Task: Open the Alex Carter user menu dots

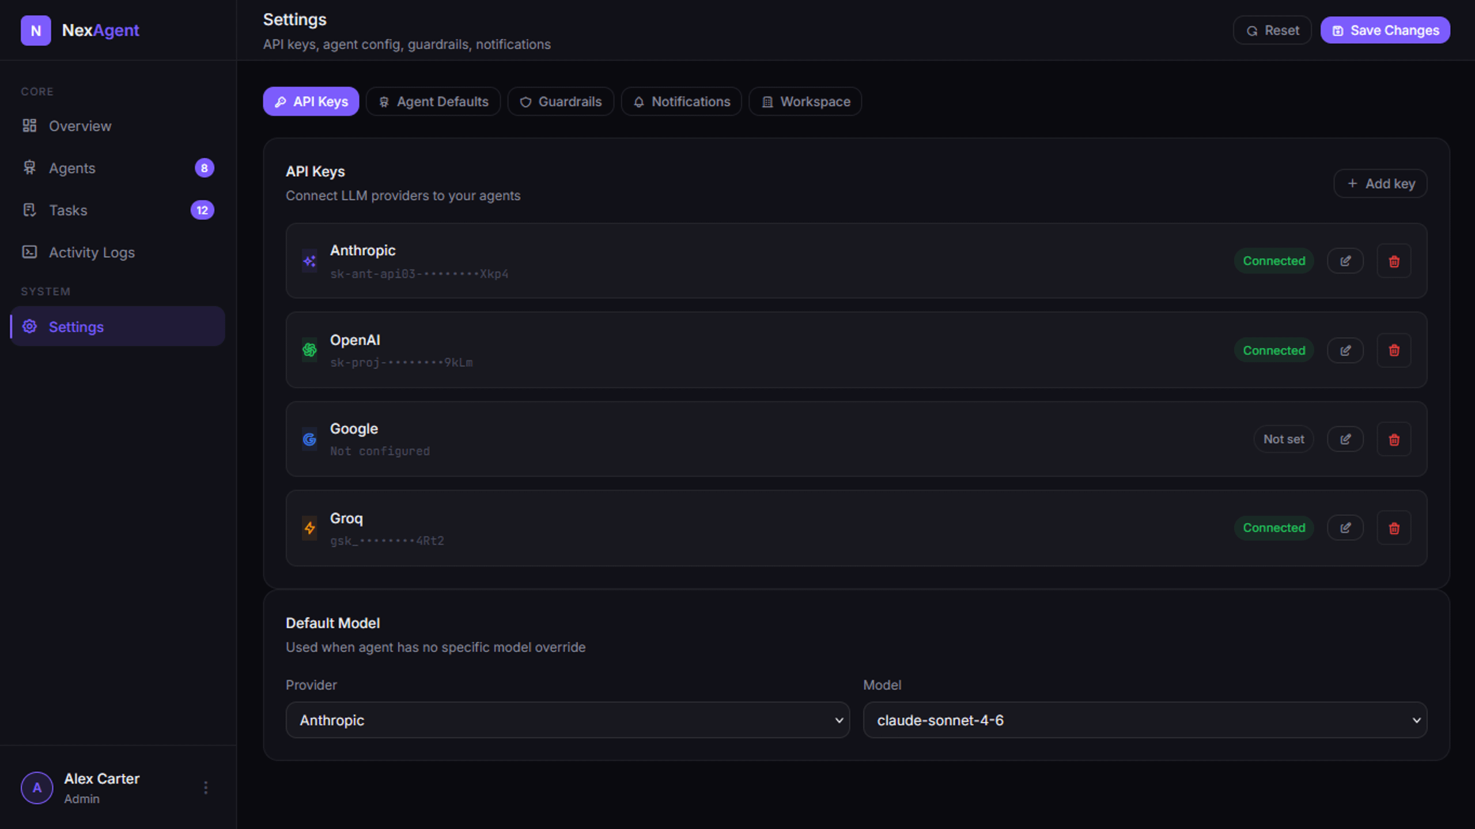Action: pos(206,788)
